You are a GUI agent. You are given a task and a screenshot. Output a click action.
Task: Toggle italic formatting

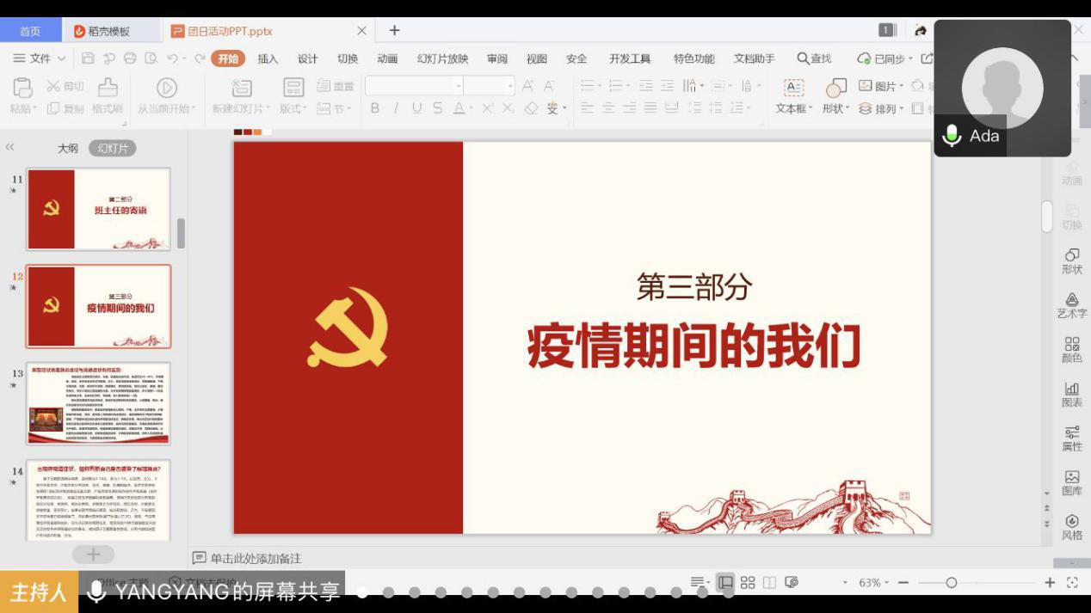click(396, 108)
